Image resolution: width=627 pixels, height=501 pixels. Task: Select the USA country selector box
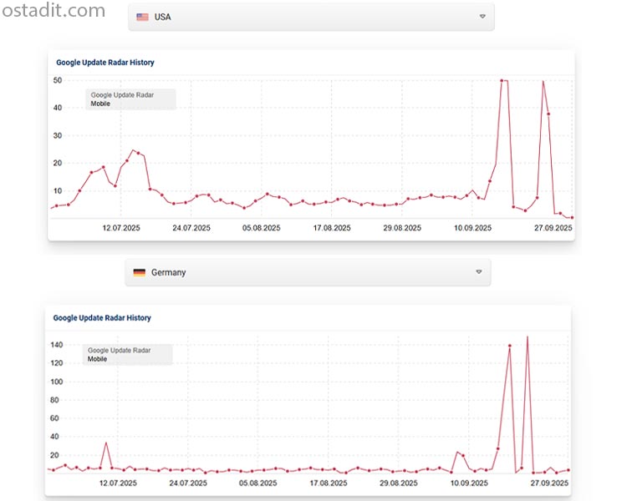(310, 17)
